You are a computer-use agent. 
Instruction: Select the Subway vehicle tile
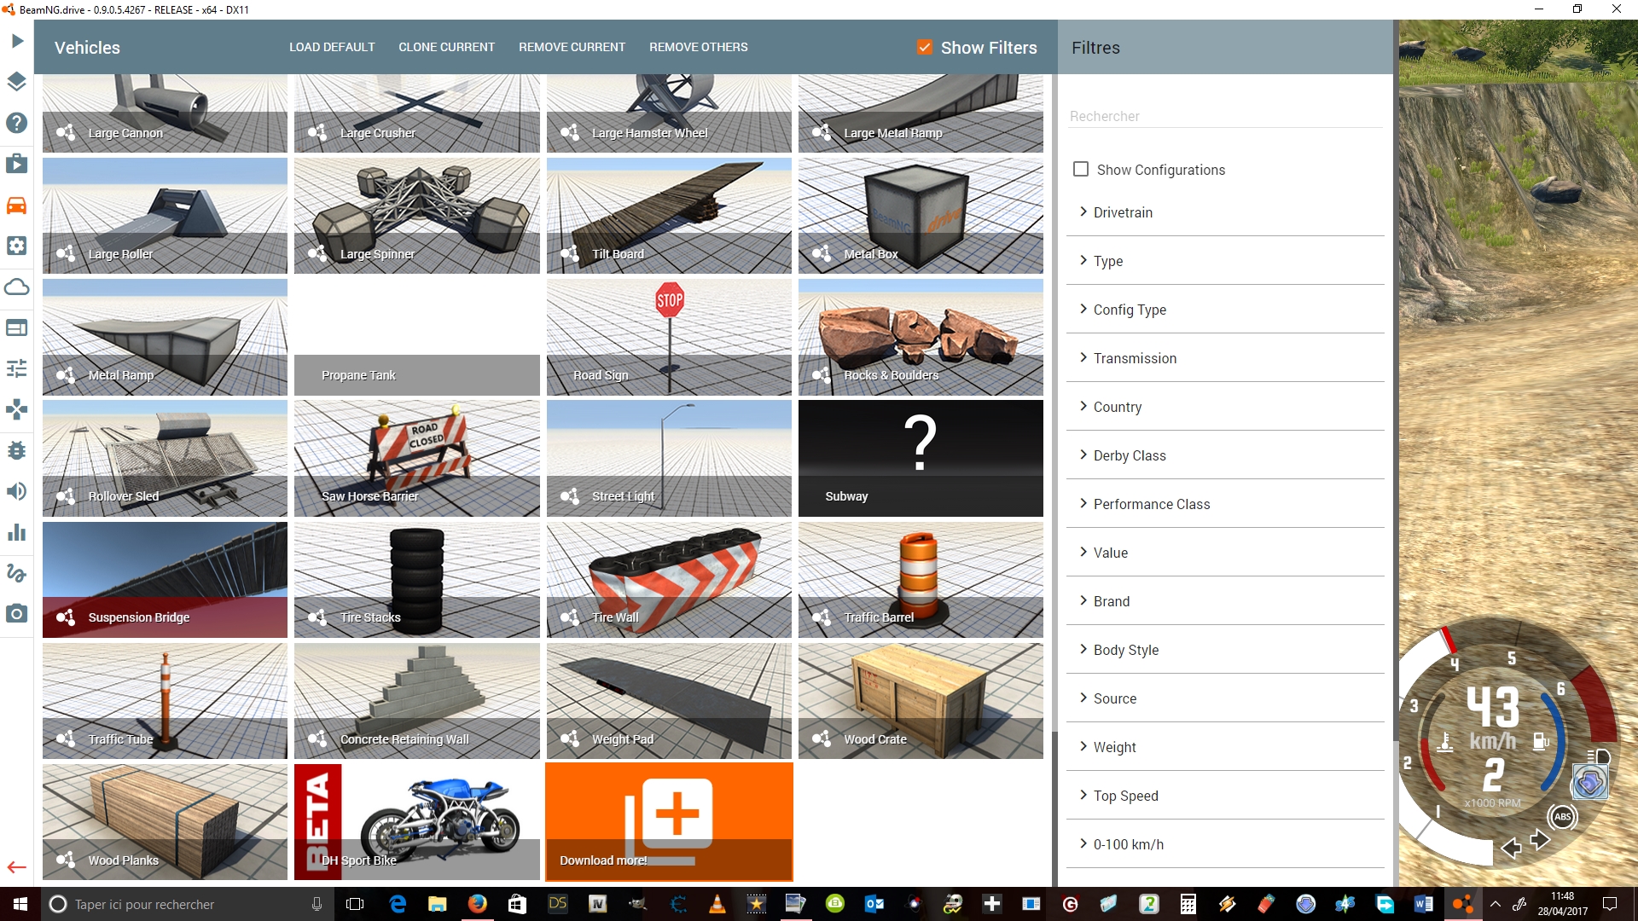point(921,458)
